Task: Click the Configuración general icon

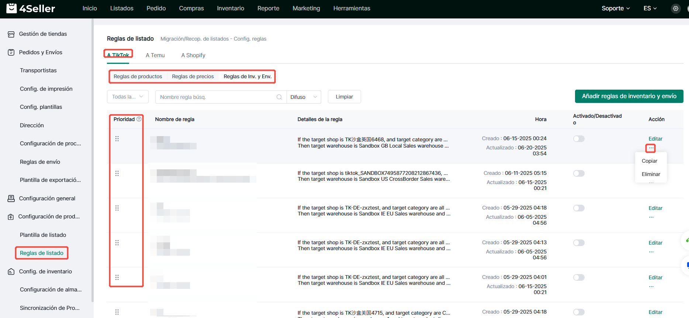Action: pos(11,198)
